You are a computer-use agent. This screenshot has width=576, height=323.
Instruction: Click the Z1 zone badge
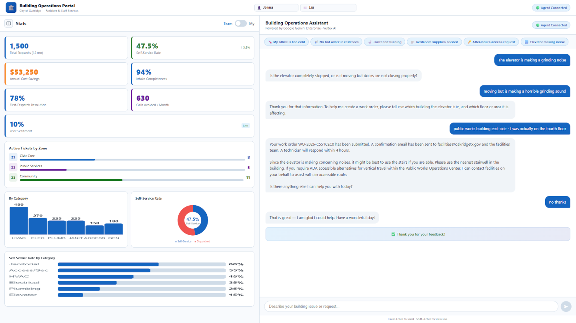(13, 158)
